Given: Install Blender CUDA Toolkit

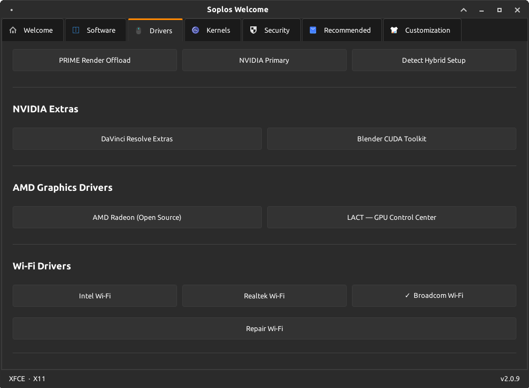Looking at the screenshot, I should tap(391, 139).
